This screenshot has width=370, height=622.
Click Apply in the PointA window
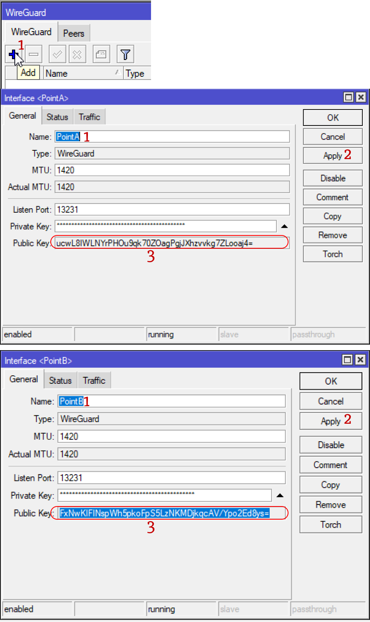(333, 155)
